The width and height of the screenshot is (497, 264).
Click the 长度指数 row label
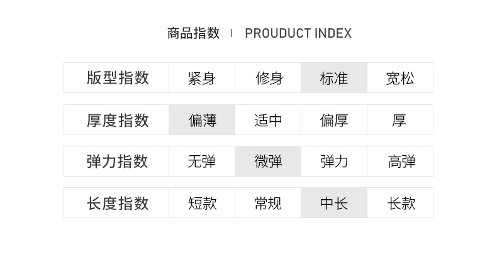[117, 203]
